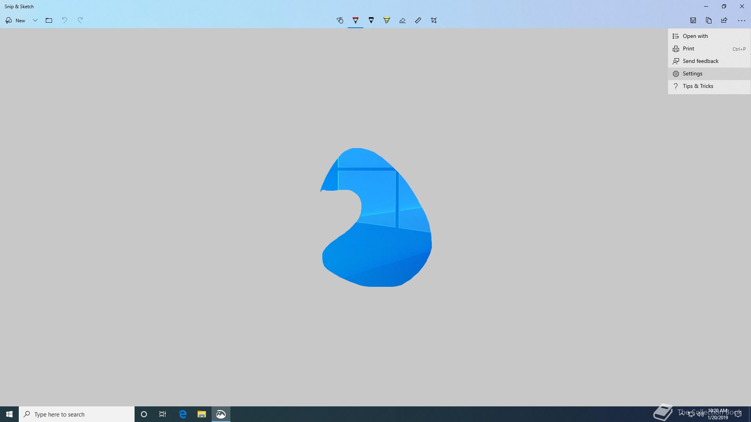The width and height of the screenshot is (751, 422).
Task: Click the freeform snip image
Action: (376, 217)
